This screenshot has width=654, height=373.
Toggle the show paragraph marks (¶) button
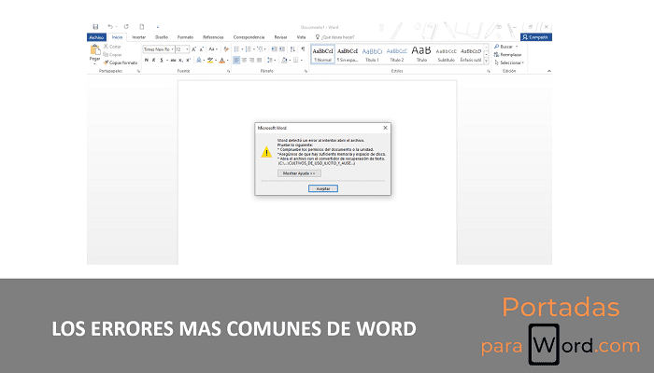(x=304, y=49)
